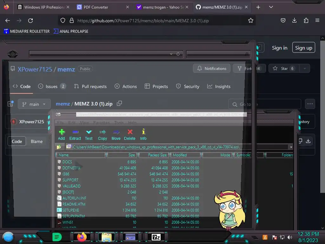The width and height of the screenshot is (325, 244).
Task: Click the save to Pocket icon
Action: (283, 20)
